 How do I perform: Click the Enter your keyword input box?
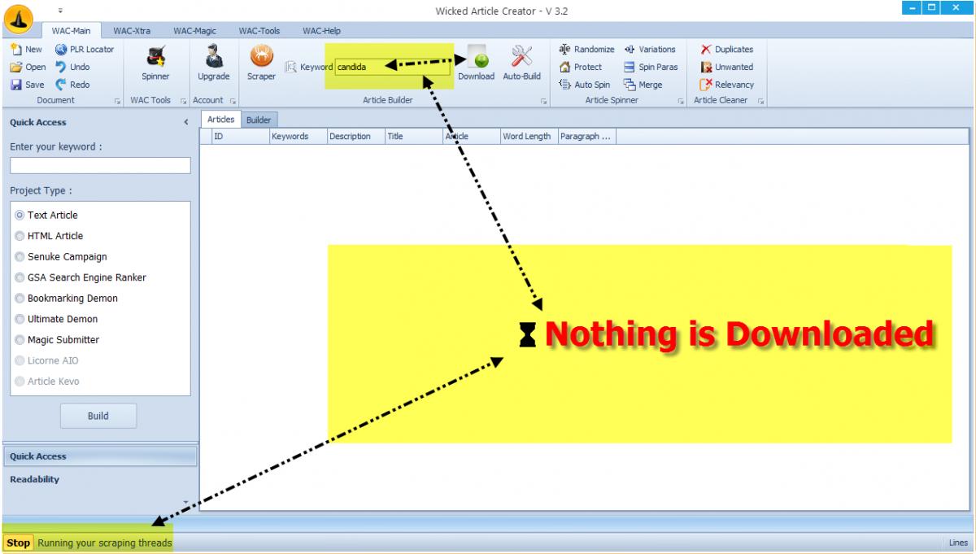tap(100, 165)
